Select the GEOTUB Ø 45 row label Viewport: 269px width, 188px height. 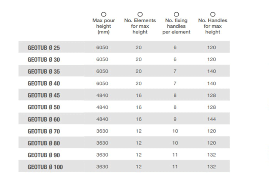tap(44, 95)
